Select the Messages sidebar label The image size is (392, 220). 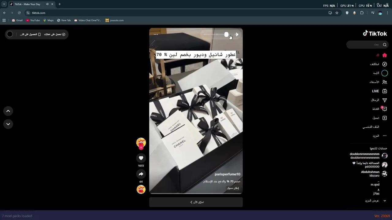tap(375, 100)
